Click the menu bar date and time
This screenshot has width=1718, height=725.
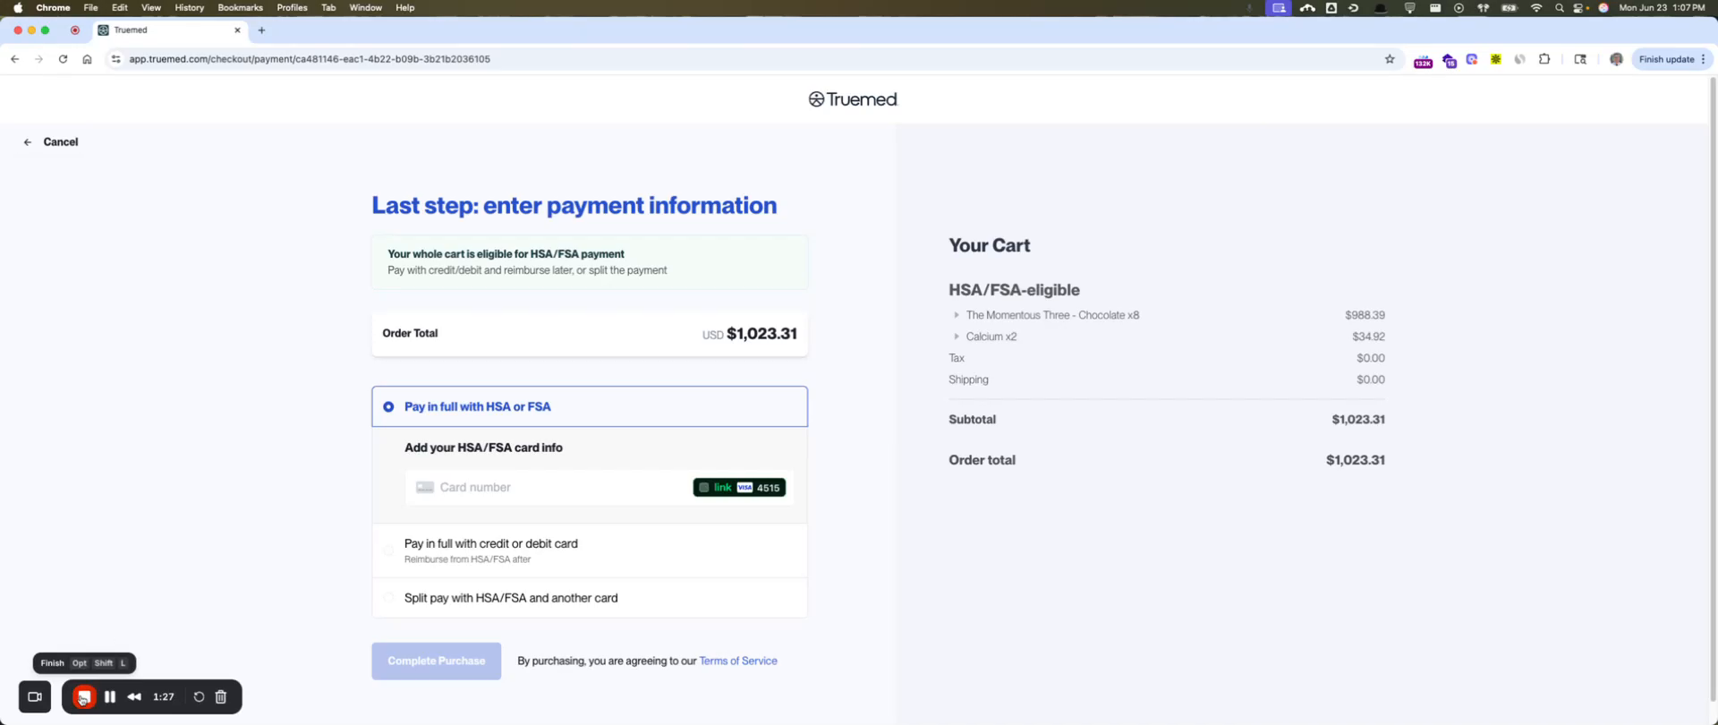[1662, 8]
